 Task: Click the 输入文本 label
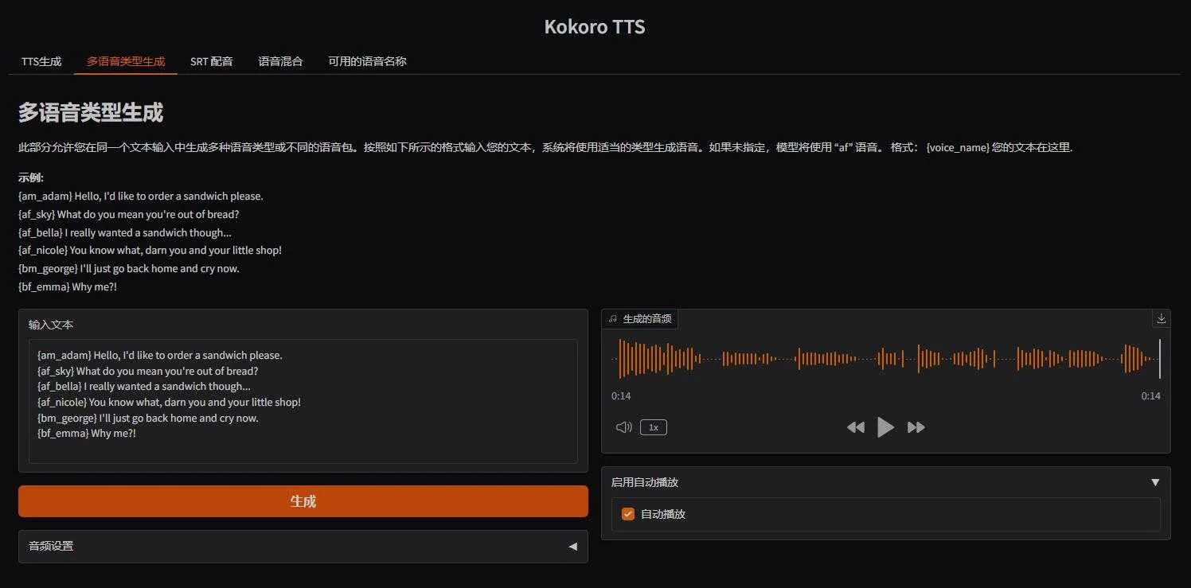tap(51, 325)
